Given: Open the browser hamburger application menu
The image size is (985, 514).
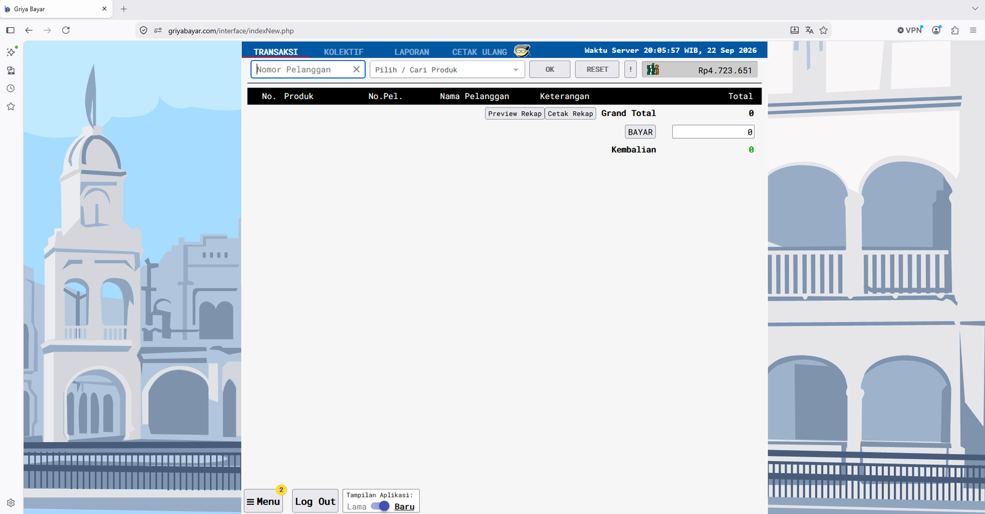Looking at the screenshot, I should 973,30.
